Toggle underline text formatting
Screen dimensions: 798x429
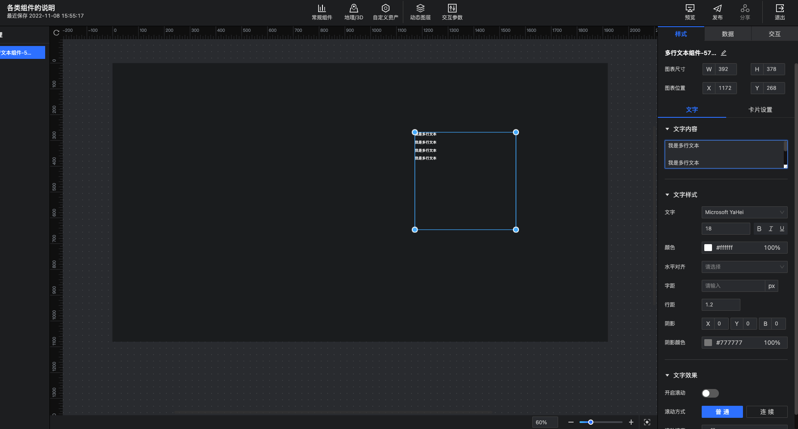pyautogui.click(x=782, y=229)
